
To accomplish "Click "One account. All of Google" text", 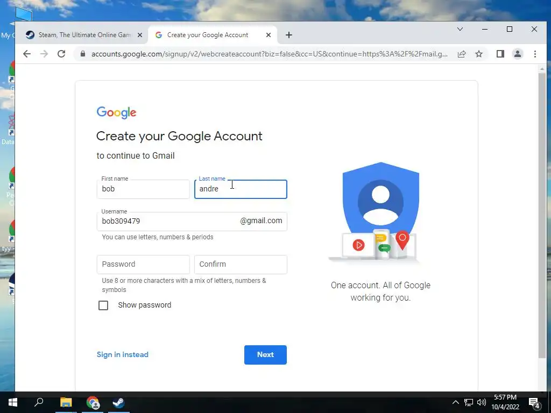I will [380, 285].
